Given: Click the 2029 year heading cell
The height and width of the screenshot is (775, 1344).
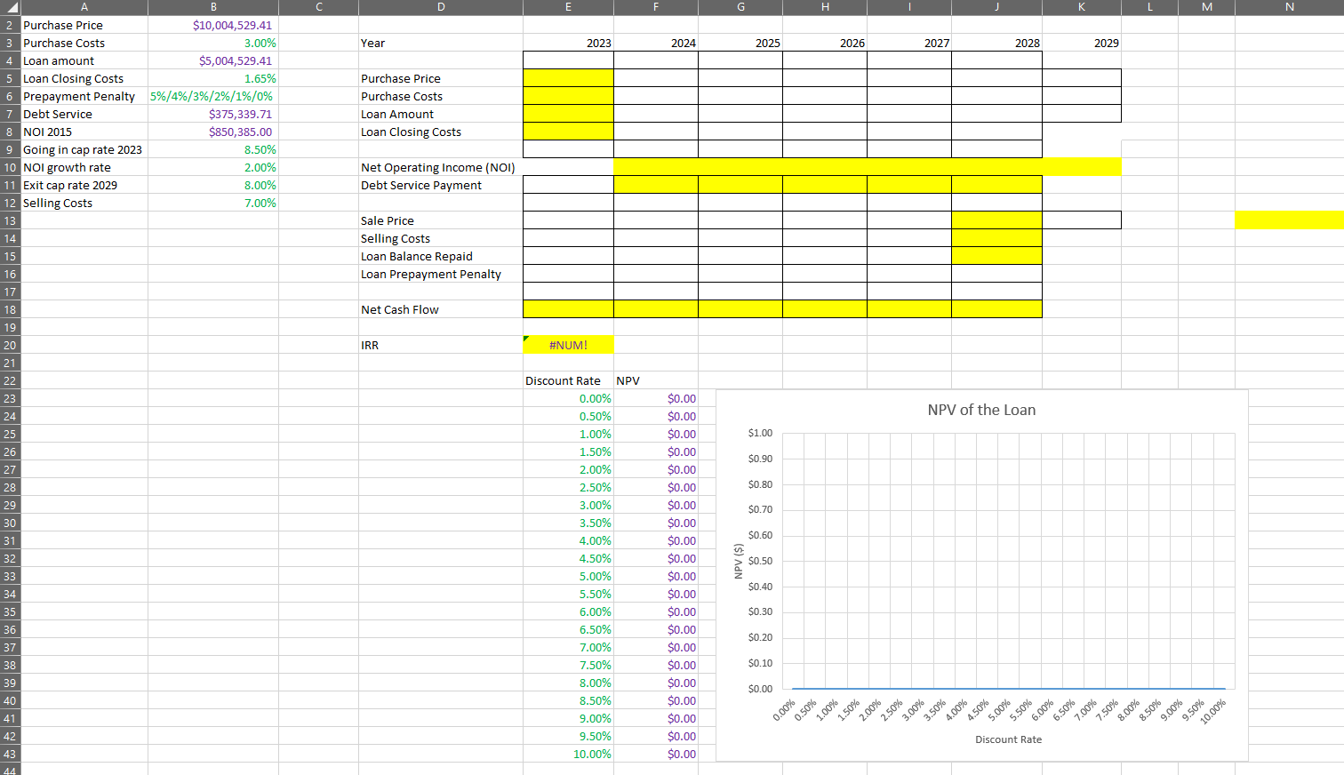Looking at the screenshot, I should (1082, 43).
